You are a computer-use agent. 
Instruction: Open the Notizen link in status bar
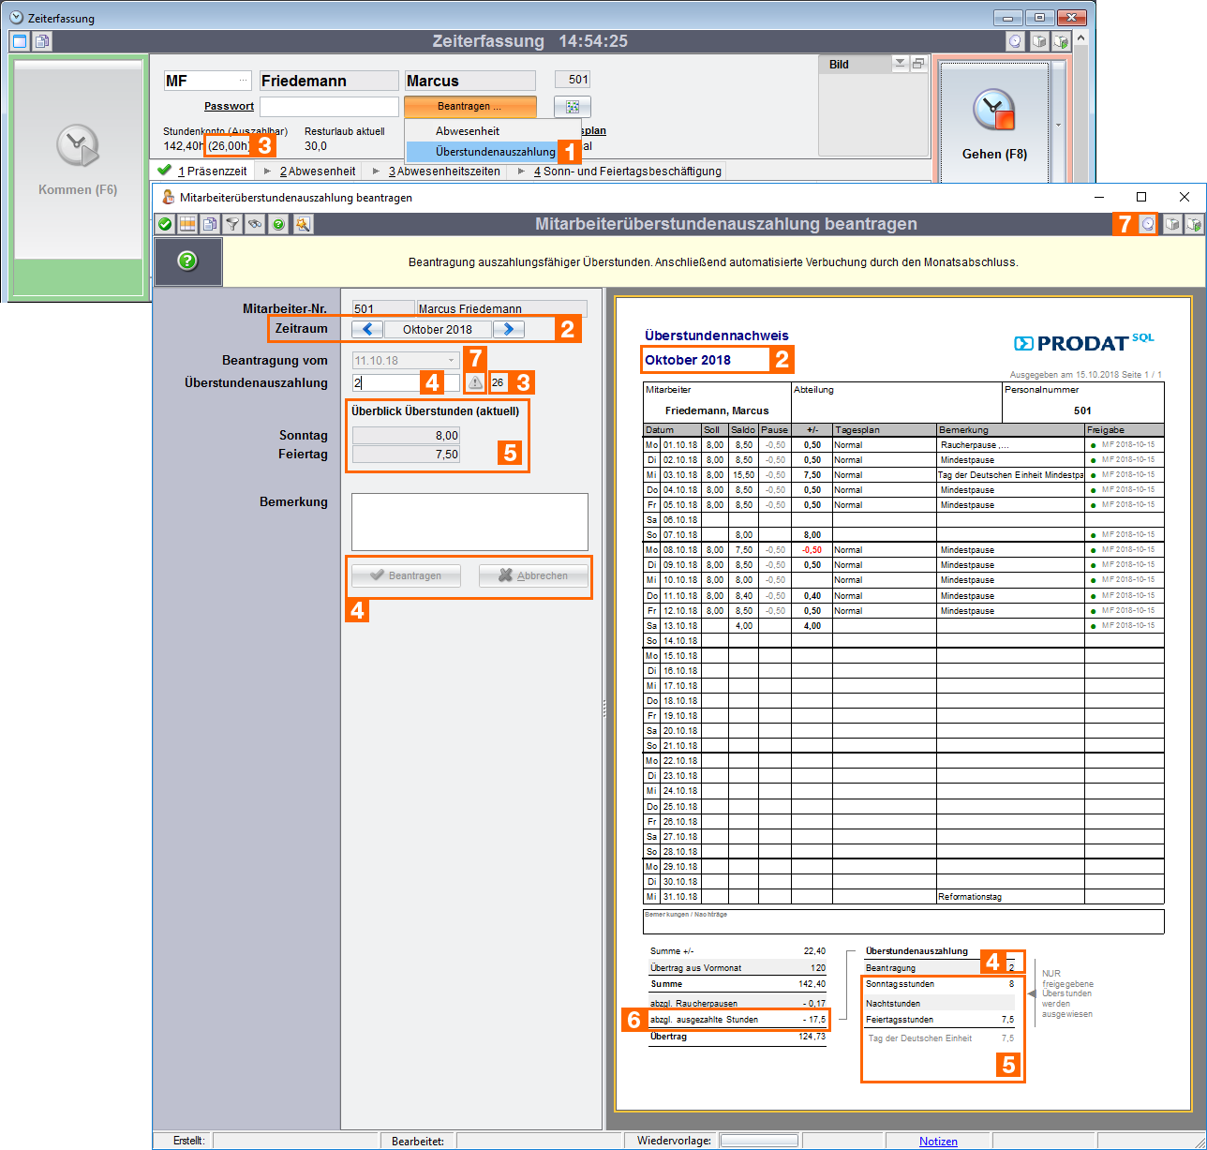(938, 1141)
